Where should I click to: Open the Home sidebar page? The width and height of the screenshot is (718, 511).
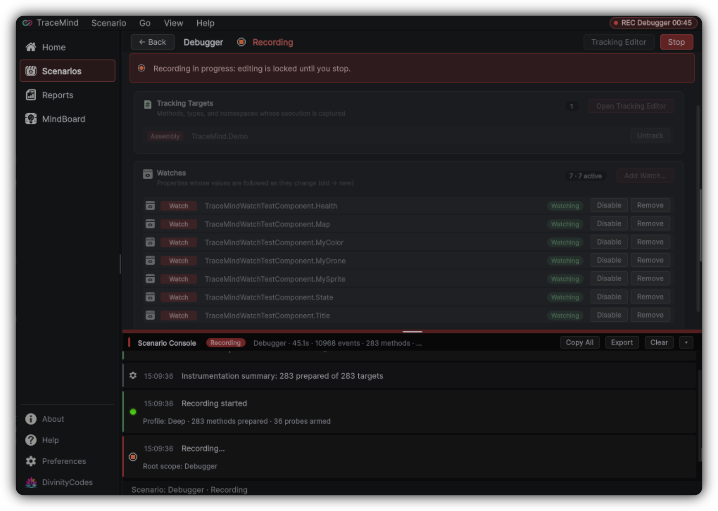(67, 47)
